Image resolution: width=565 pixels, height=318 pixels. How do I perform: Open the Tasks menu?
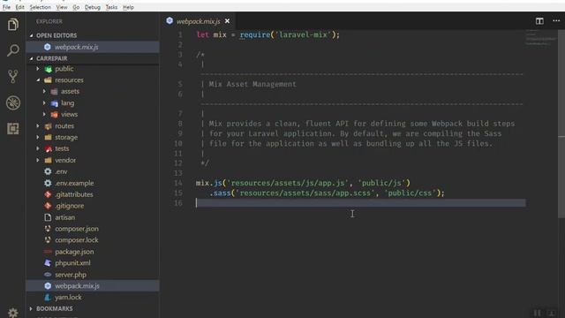coord(111,7)
